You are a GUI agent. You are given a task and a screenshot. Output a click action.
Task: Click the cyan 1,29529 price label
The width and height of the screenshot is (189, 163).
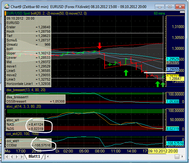(173, 59)
